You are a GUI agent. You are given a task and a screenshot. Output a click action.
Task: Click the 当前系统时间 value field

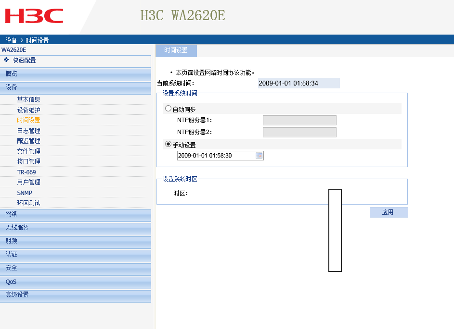pyautogui.click(x=299, y=83)
